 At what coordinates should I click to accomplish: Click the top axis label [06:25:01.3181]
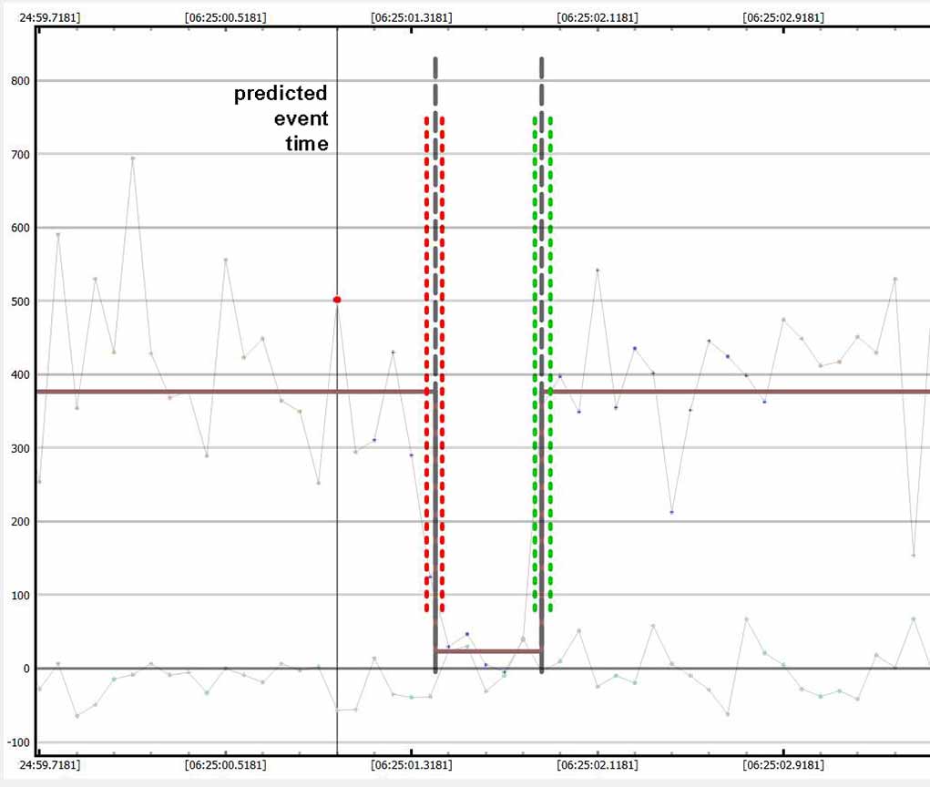tap(411, 17)
